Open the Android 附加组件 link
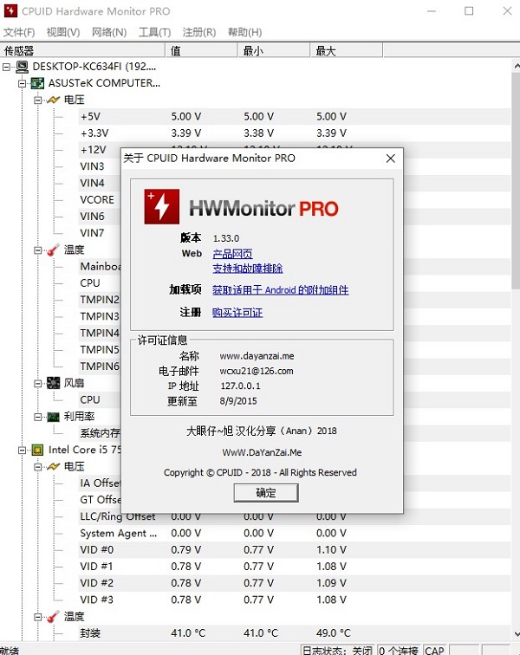 (281, 290)
